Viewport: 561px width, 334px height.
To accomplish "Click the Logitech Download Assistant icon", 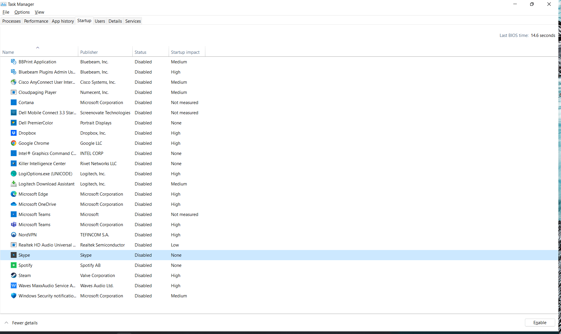I will click(13, 184).
